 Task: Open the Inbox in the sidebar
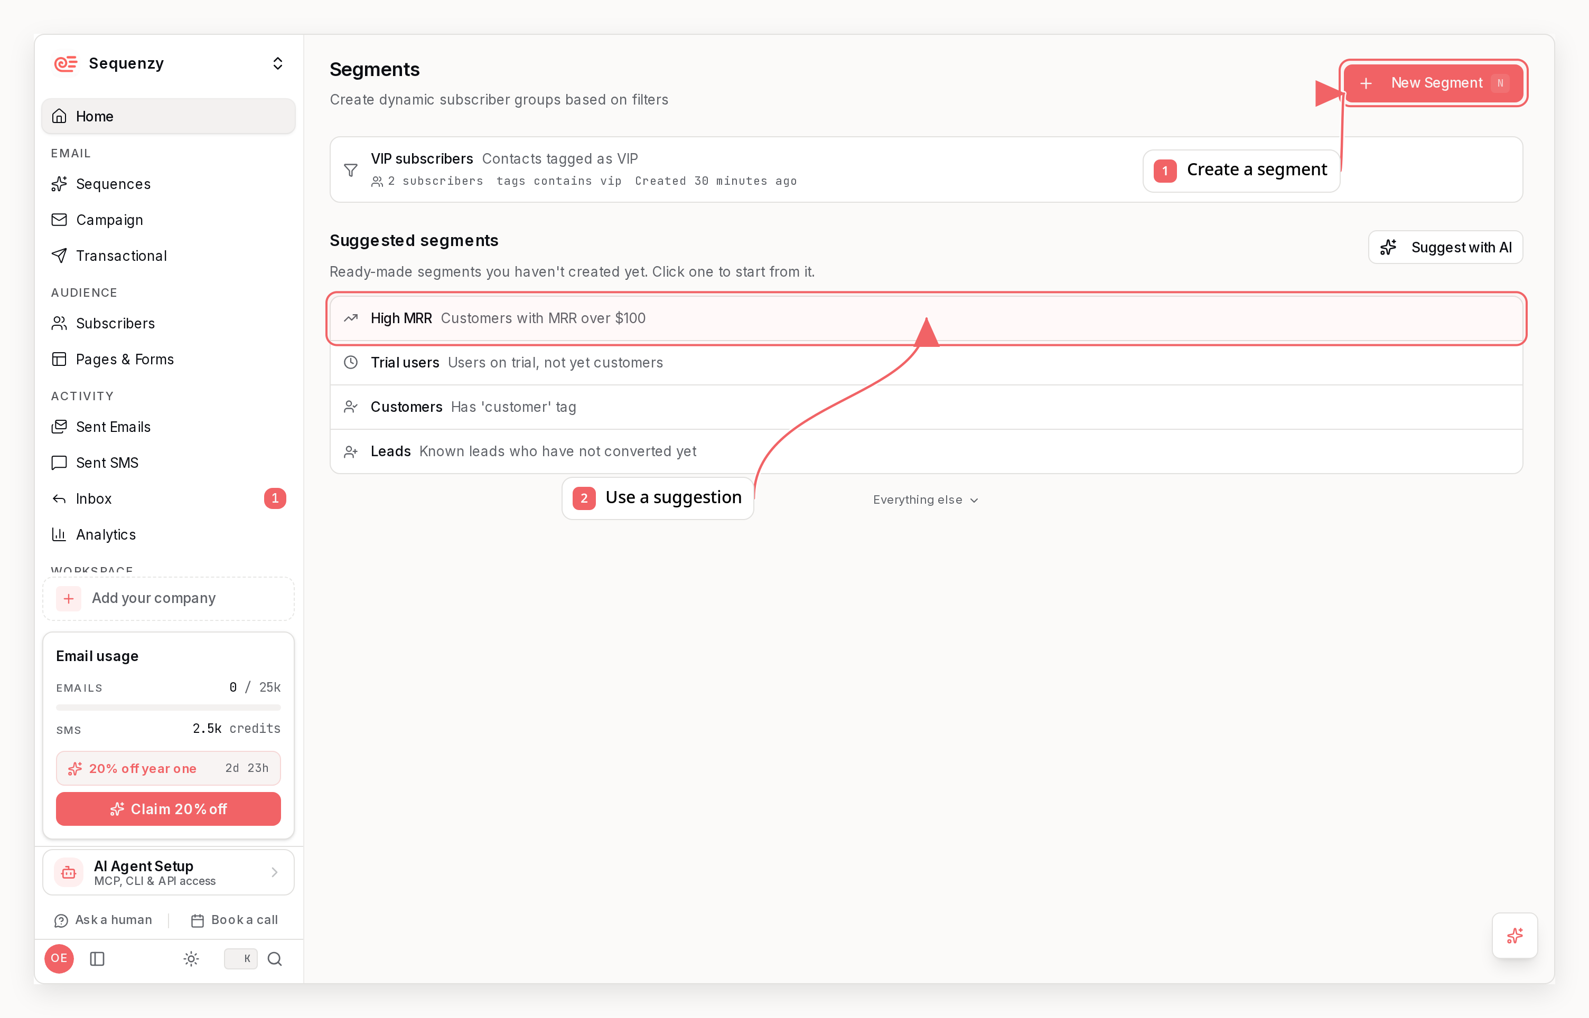point(169,498)
